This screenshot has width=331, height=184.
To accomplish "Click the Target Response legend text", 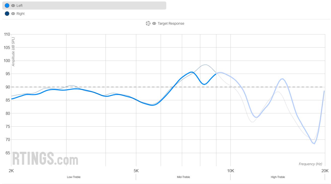I will [171, 23].
